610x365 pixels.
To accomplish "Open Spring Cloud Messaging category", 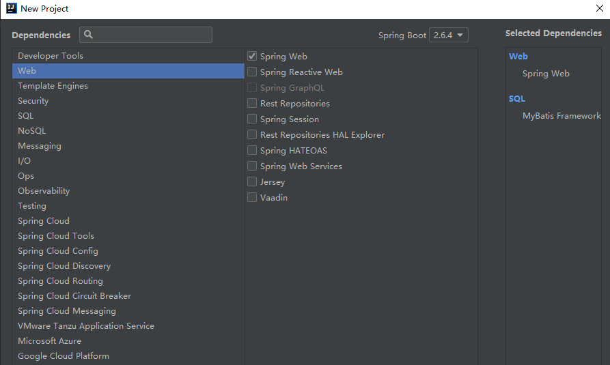I will (x=128, y=311).
